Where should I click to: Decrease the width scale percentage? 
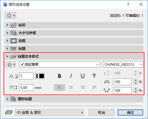pos(136,83)
